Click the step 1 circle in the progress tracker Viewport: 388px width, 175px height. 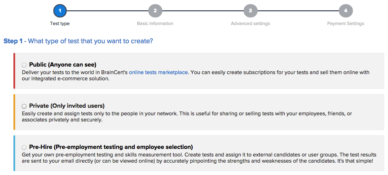(60, 11)
